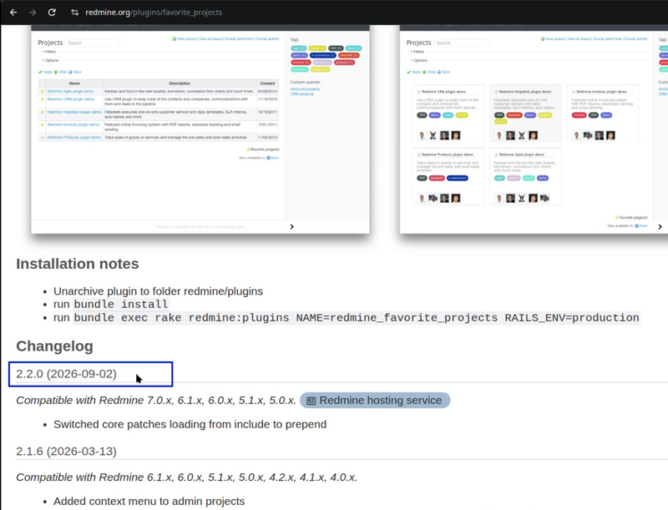The height and width of the screenshot is (510, 668).
Task: Go forward with the browser forward arrow
Action: pos(33,13)
